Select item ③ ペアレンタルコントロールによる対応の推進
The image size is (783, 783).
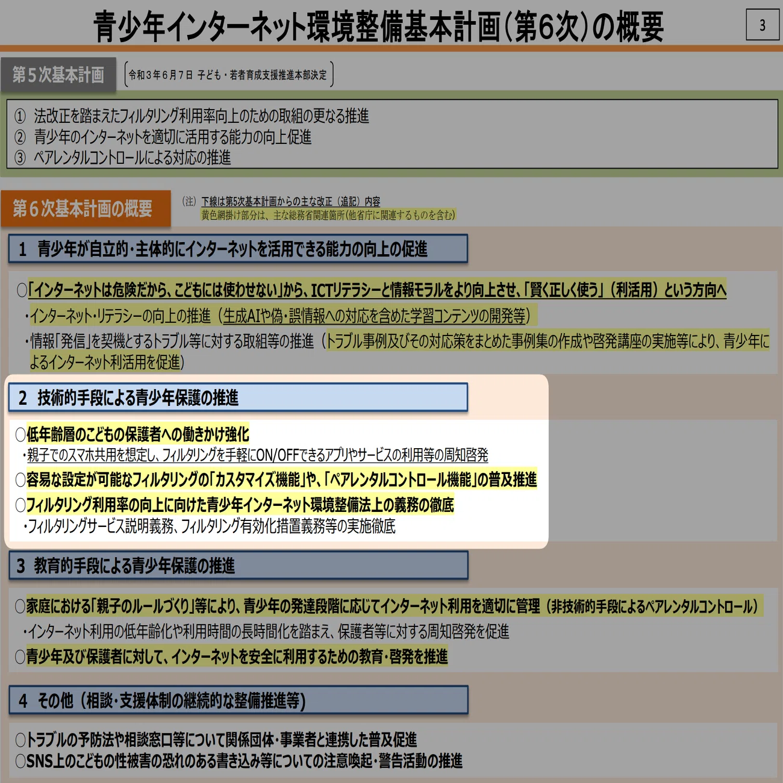tap(122, 157)
